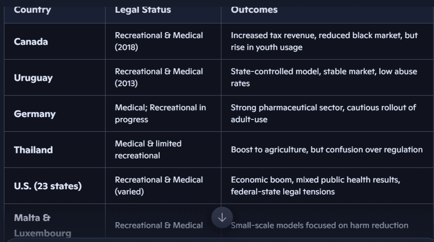Select the Uruguay country cell

tap(33, 78)
